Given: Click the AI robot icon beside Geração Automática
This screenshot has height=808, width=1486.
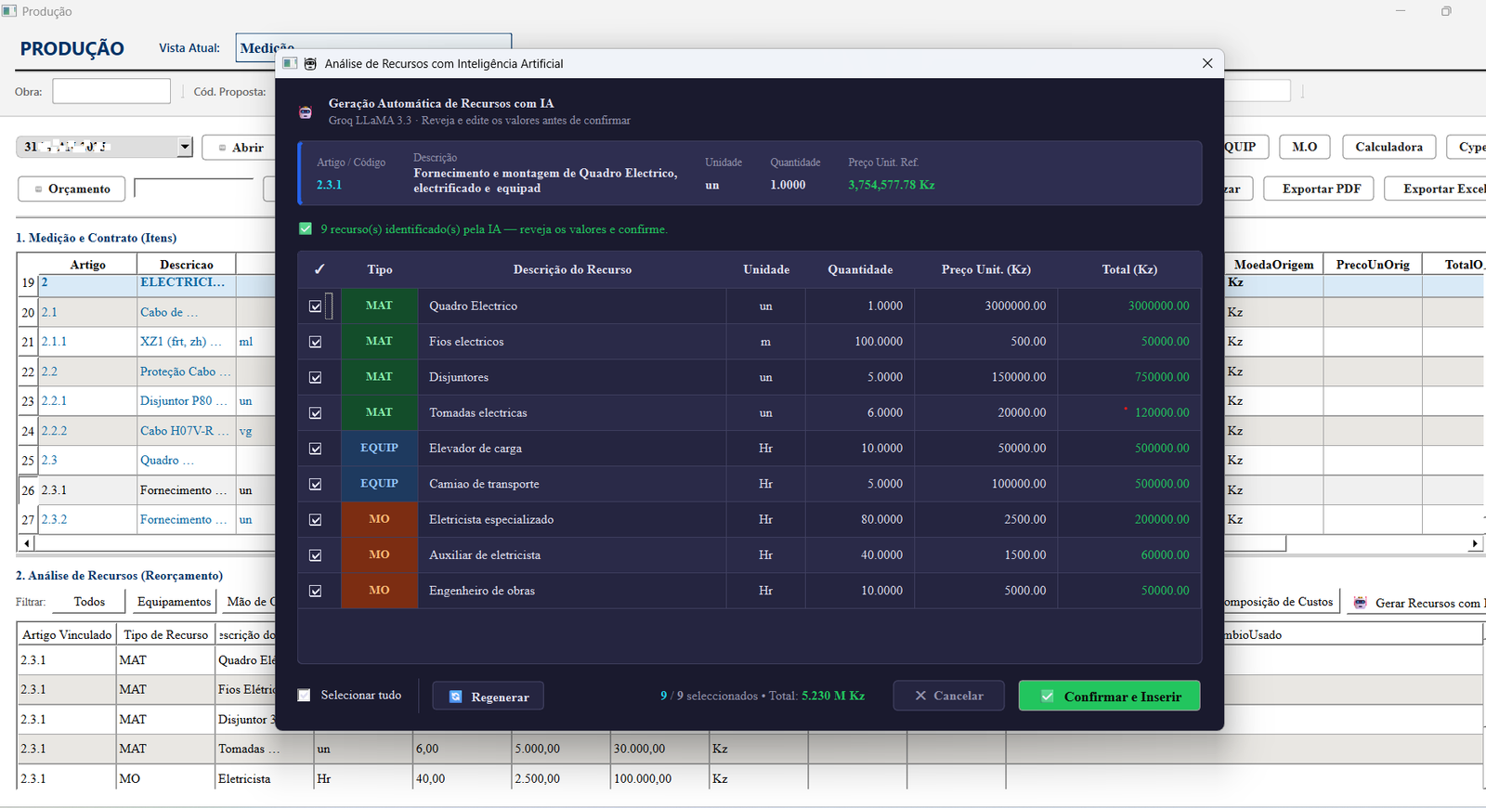Looking at the screenshot, I should [x=306, y=112].
